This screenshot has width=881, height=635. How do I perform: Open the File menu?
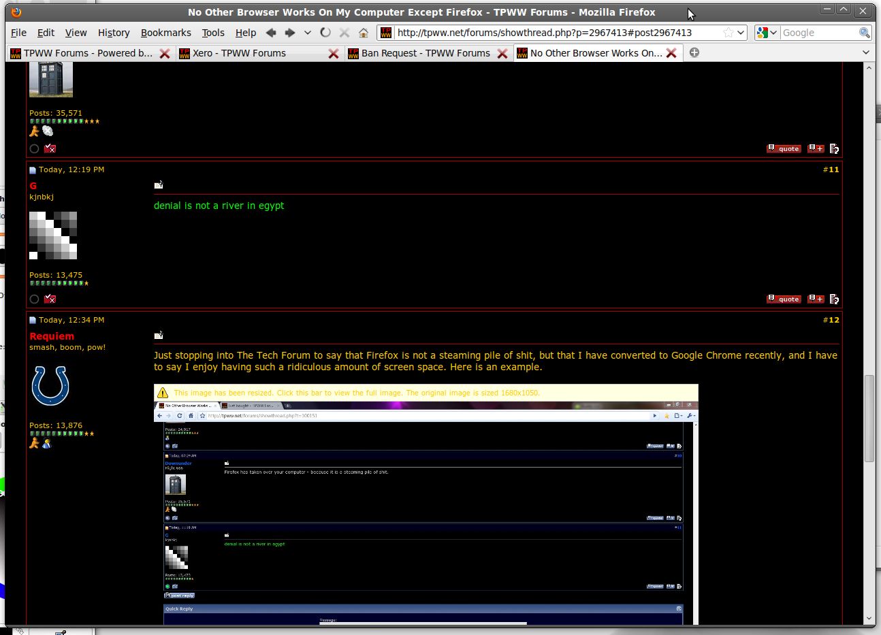click(x=19, y=33)
